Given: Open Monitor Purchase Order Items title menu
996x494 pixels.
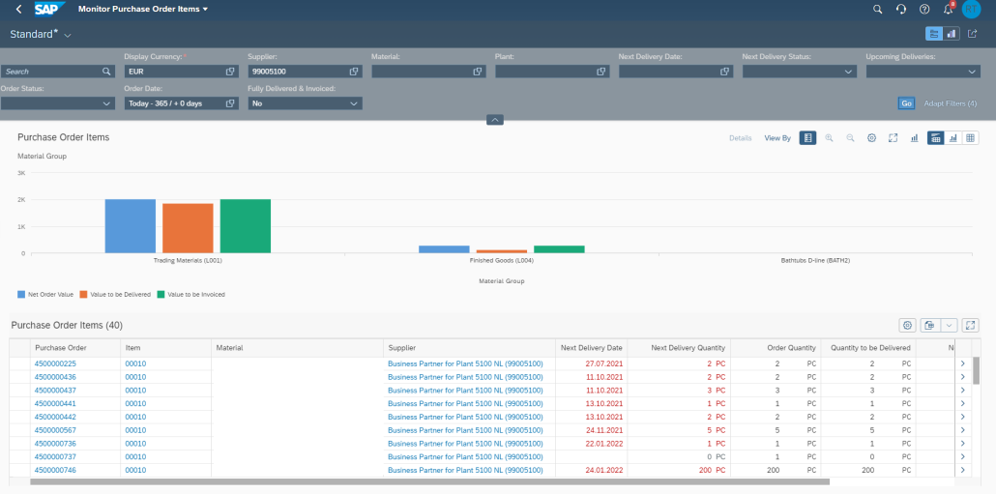Looking at the screenshot, I should coord(143,9).
